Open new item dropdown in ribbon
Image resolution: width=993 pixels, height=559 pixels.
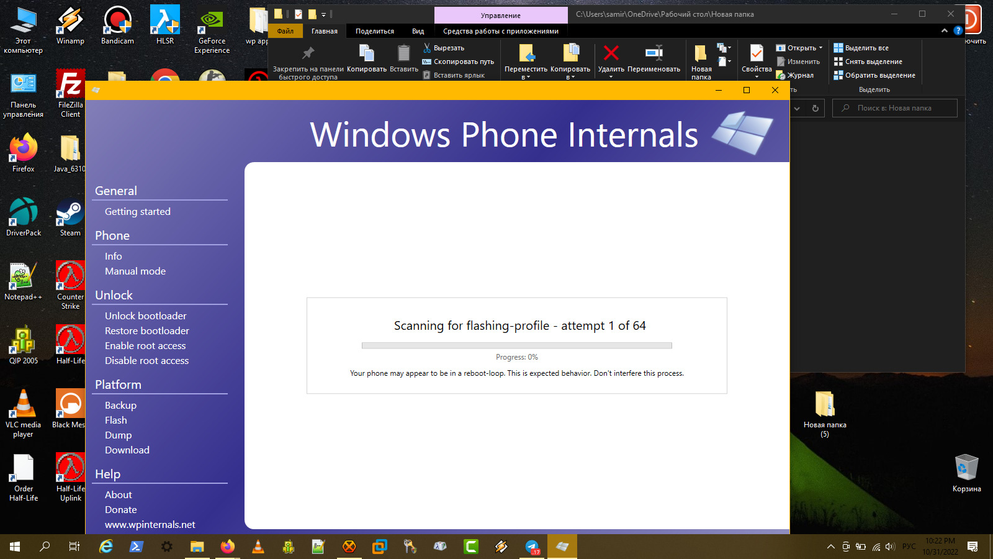724,48
